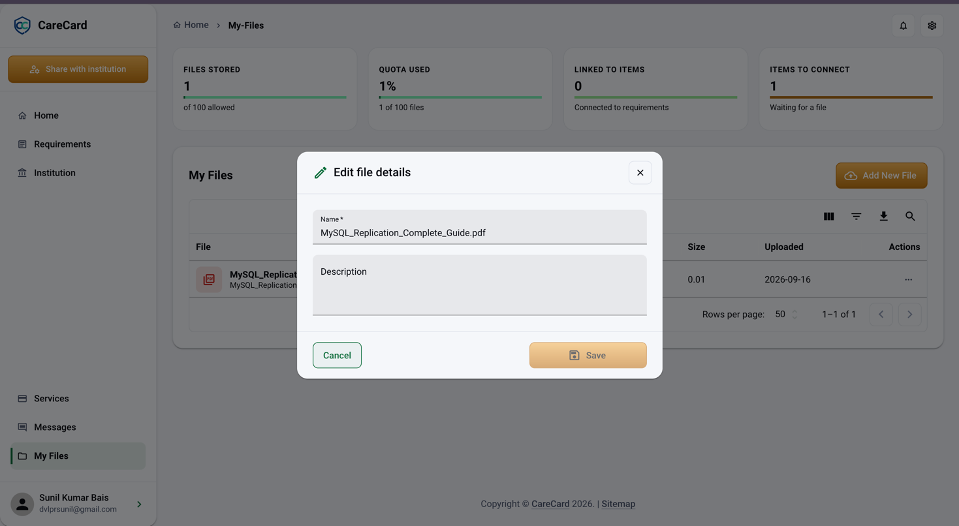Open Institution in the sidebar
Image resolution: width=959 pixels, height=526 pixels.
[x=78, y=173]
